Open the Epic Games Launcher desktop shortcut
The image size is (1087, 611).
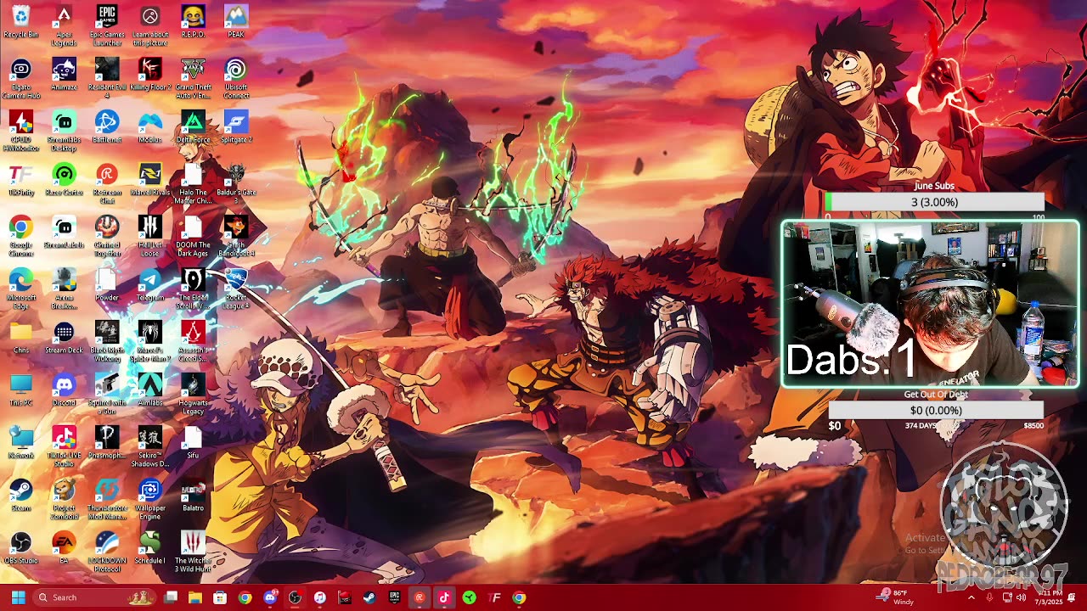tap(107, 25)
